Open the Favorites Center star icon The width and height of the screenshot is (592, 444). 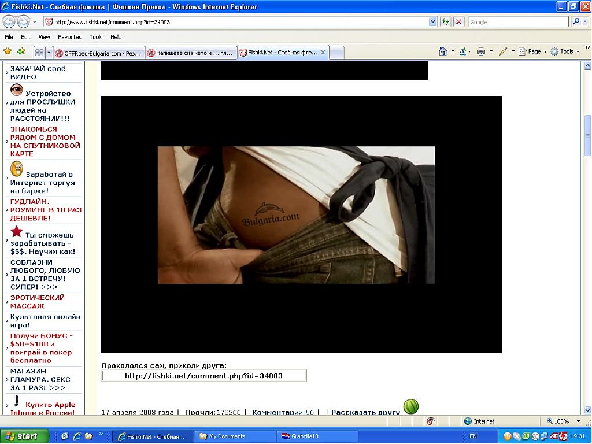click(x=8, y=51)
